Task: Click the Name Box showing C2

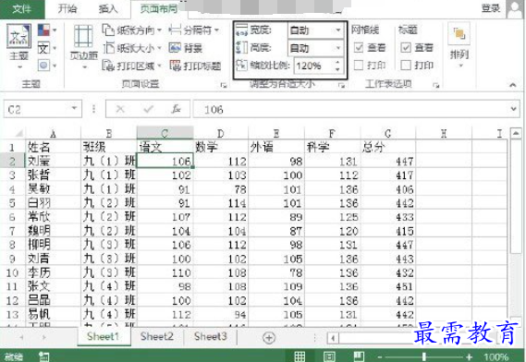Action: point(36,109)
